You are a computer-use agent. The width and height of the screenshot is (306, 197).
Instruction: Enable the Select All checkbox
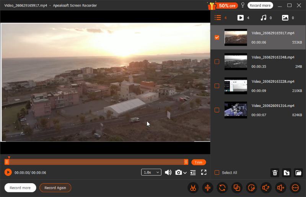(x=217, y=172)
